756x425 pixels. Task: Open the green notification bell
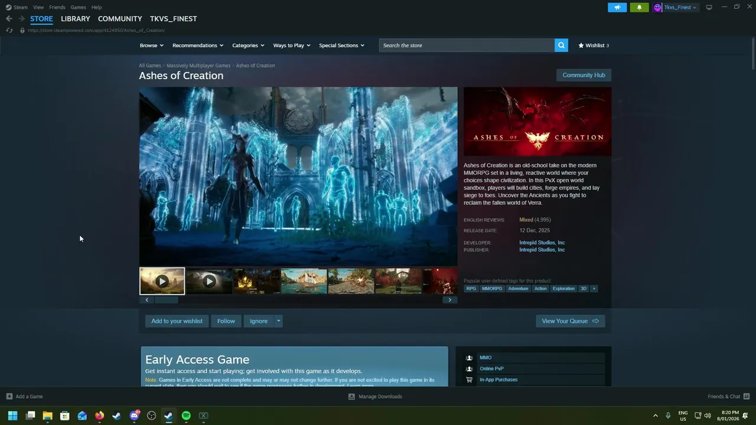[639, 7]
